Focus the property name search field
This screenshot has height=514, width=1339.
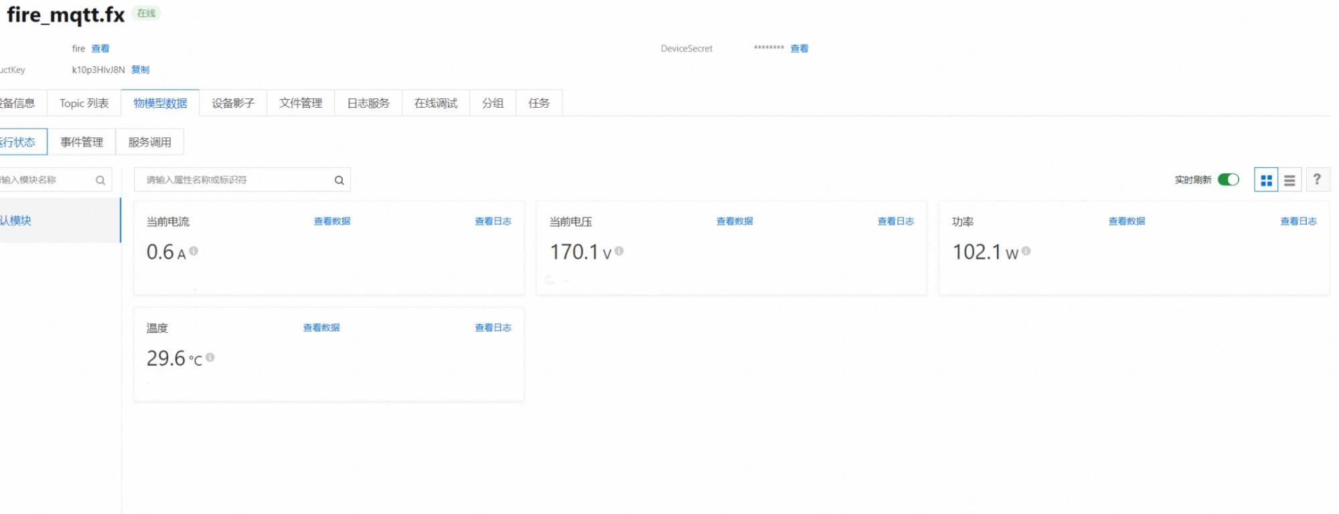[x=234, y=180]
